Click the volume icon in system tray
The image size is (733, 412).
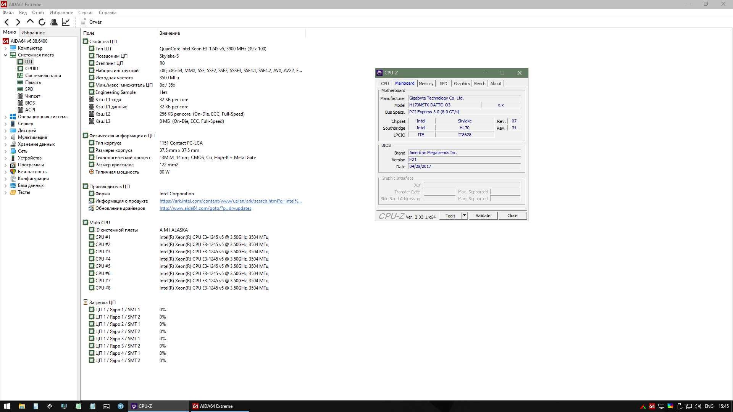click(x=698, y=406)
